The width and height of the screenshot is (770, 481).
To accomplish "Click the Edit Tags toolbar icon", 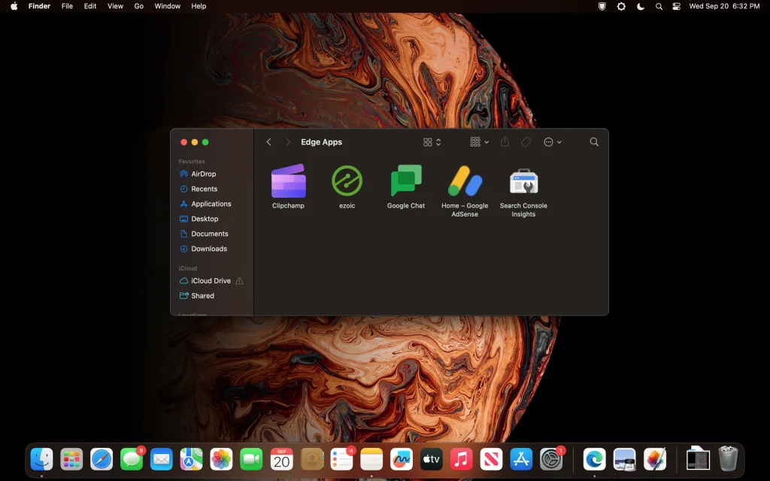I will [526, 142].
